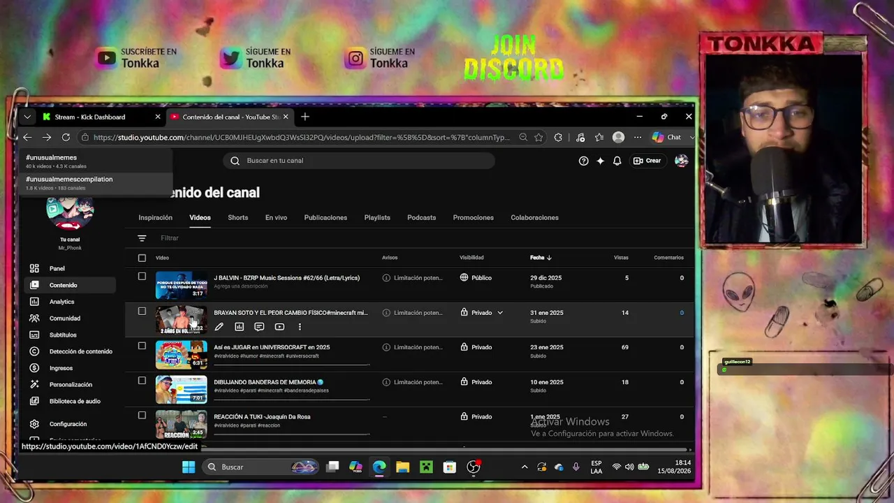This screenshot has width=894, height=503.
Task: Click the Crear button
Action: tap(647, 161)
